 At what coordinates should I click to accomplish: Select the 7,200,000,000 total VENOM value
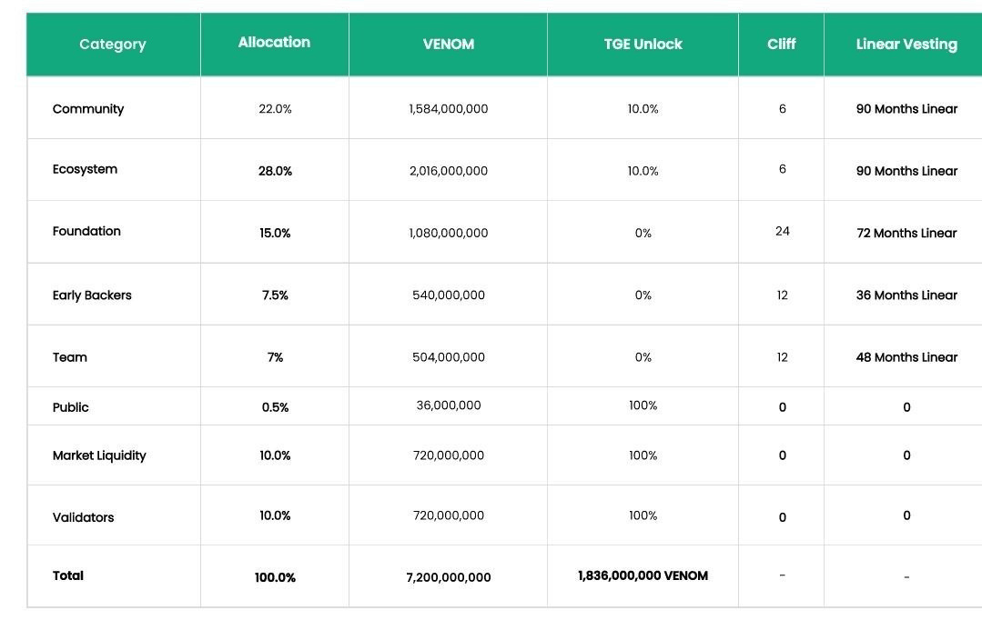coord(448,577)
